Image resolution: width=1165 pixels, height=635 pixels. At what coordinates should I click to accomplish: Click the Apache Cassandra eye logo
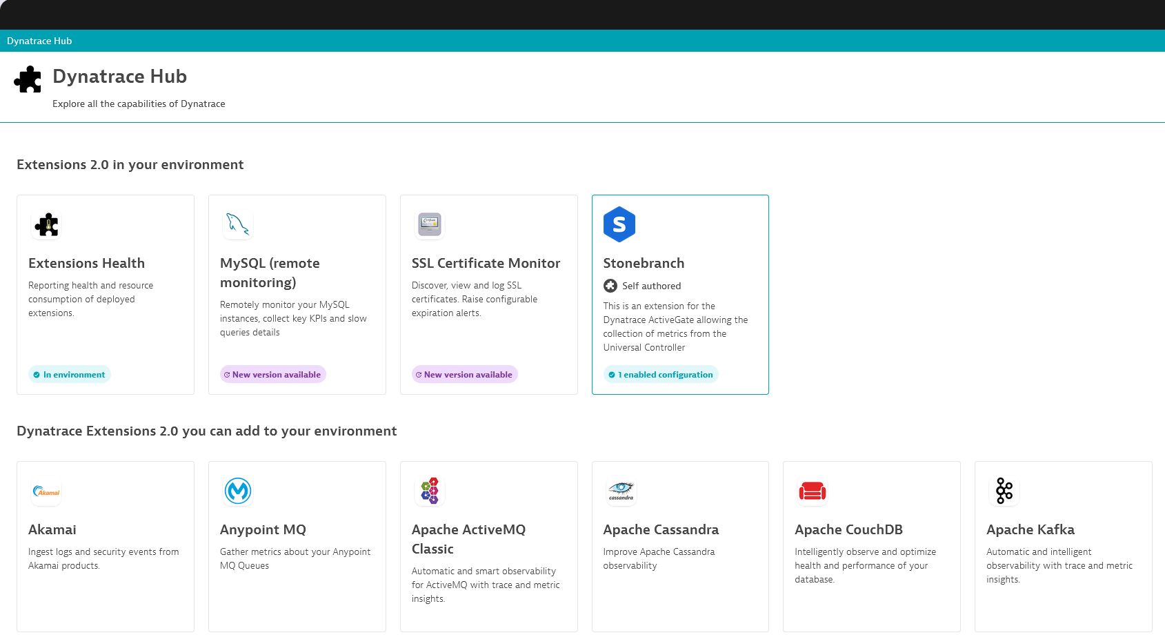(621, 491)
